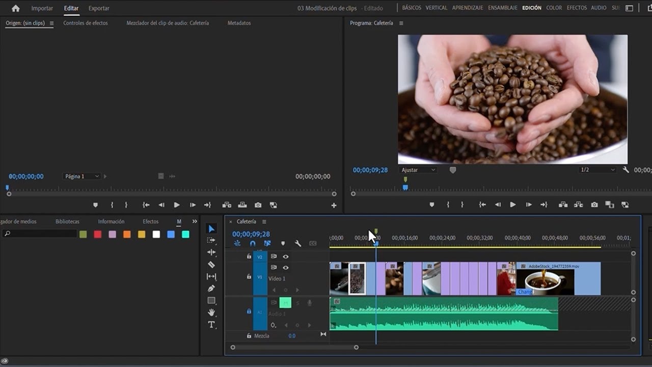
Task: Open the timeline display settings wrench
Action: click(297, 243)
